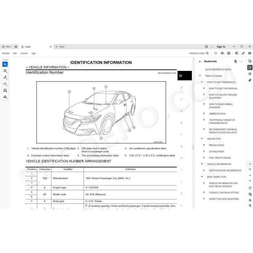Collapse the PRECAUTION bookmark group
253x253 pixels.
[202, 138]
